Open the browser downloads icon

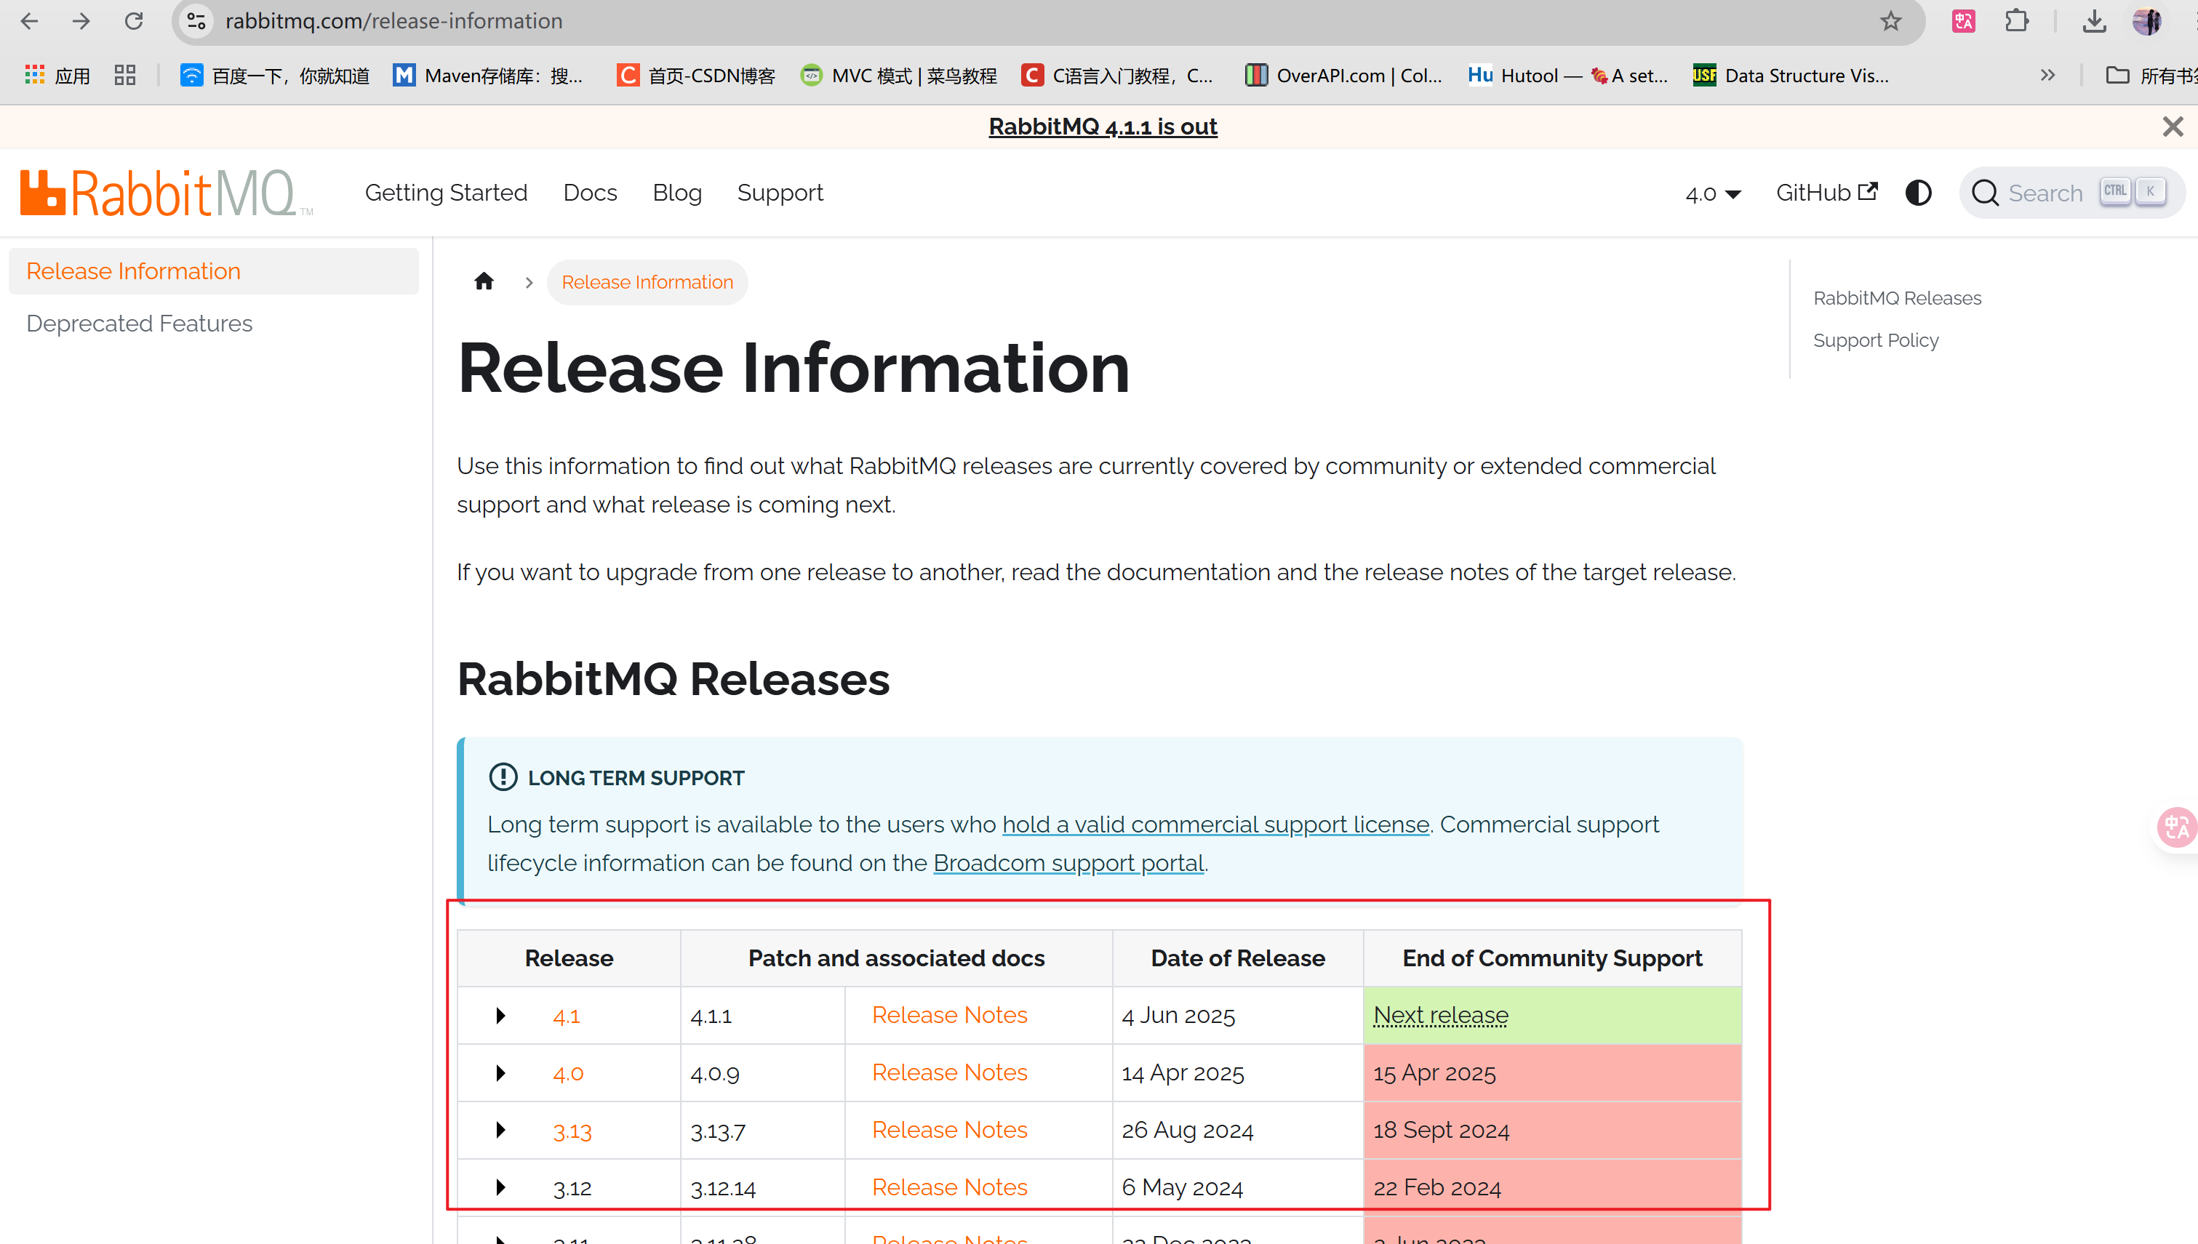point(2094,20)
